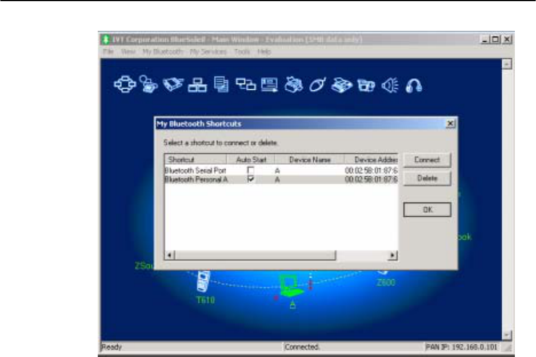Select the Printer service icon
The height and width of the screenshot is (357, 536).
tap(294, 85)
